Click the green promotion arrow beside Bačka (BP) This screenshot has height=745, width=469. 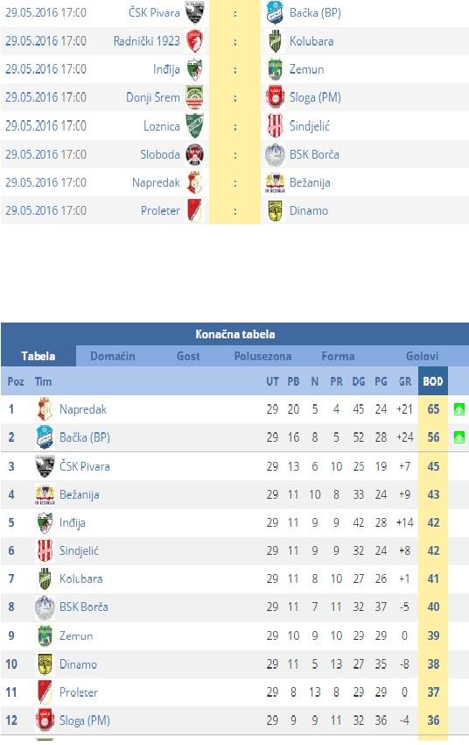click(459, 437)
